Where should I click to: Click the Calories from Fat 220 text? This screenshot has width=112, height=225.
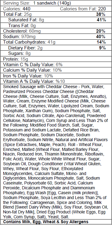(83, 9)
